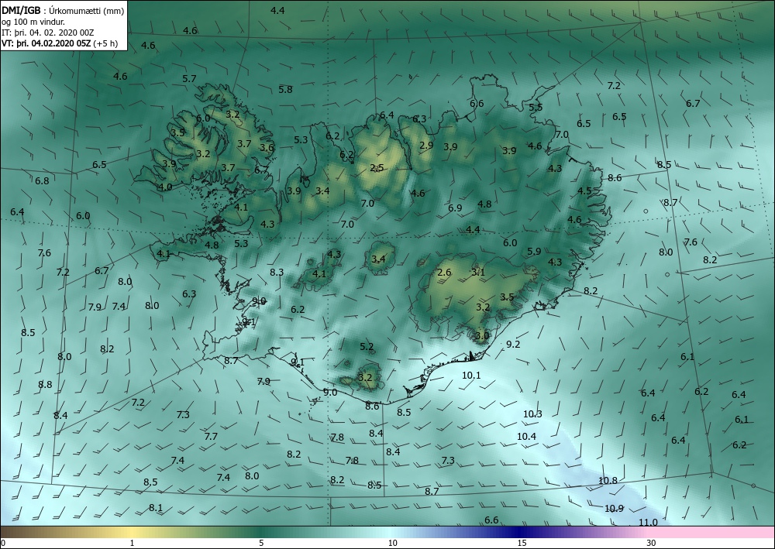Click the map value '10.1'
Screen dimensions: 775x549
pos(471,376)
